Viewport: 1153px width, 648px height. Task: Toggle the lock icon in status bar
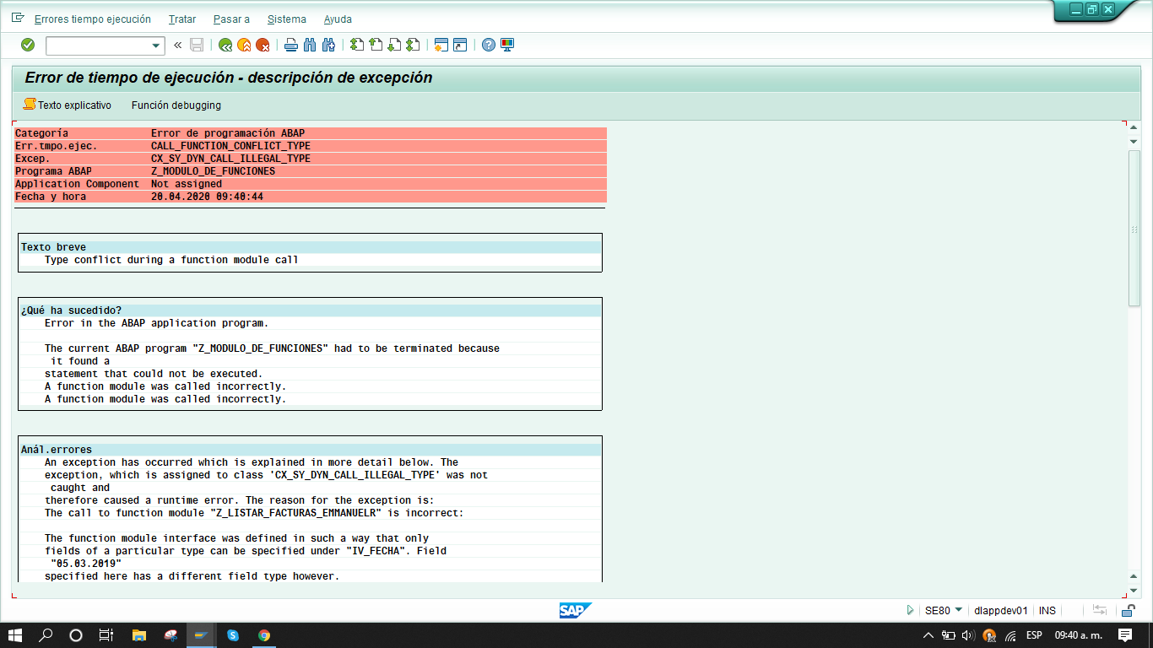coord(1128,610)
